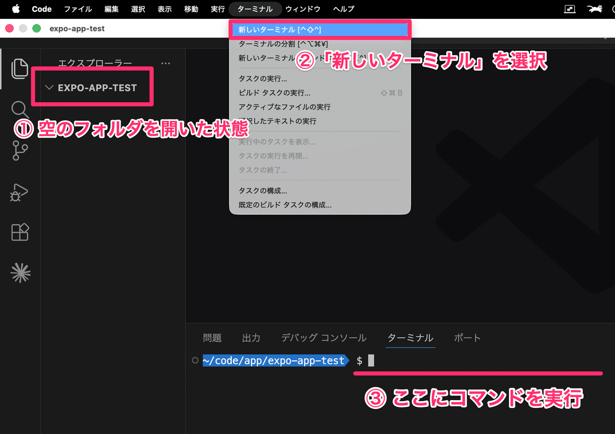
Task: Click the エクスプローラー panel title
Action: tap(95, 63)
